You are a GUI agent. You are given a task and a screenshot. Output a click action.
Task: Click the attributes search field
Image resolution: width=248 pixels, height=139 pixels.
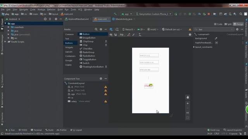(214, 29)
